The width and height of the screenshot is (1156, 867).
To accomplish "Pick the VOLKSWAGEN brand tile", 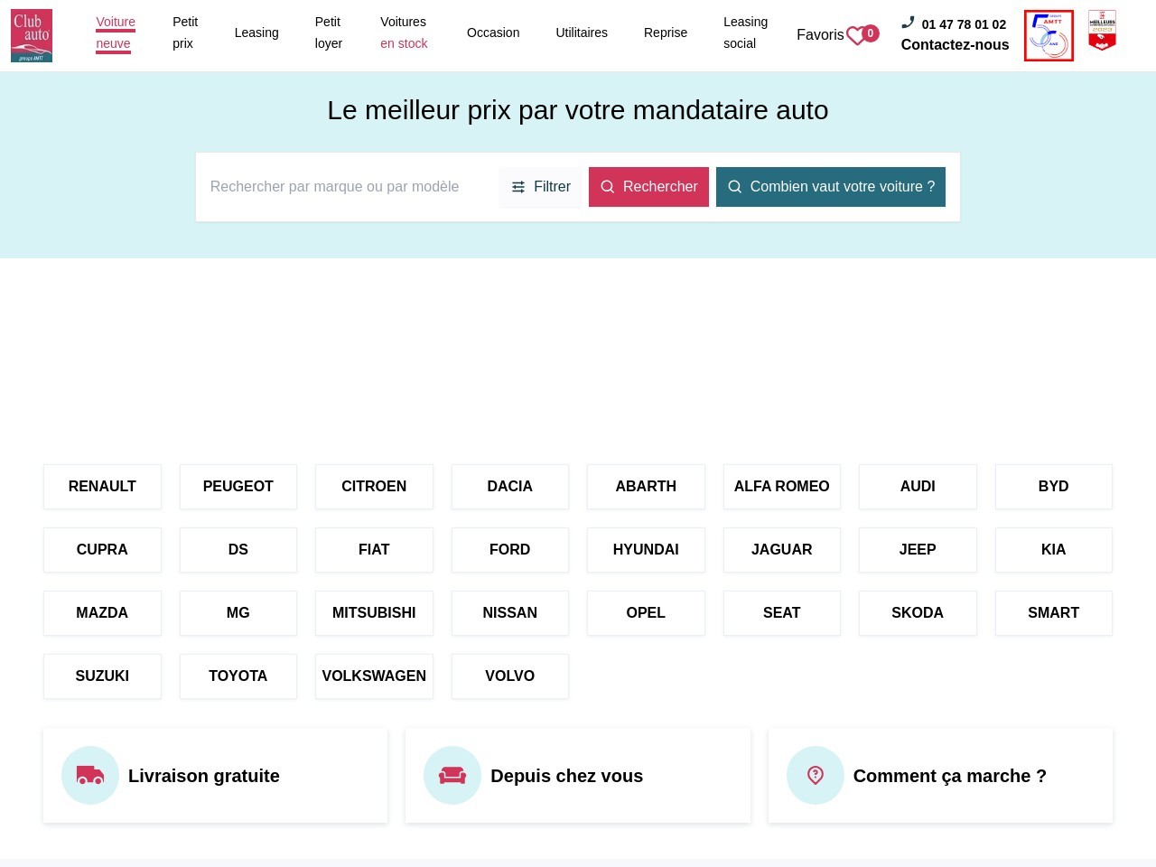I will point(374,676).
